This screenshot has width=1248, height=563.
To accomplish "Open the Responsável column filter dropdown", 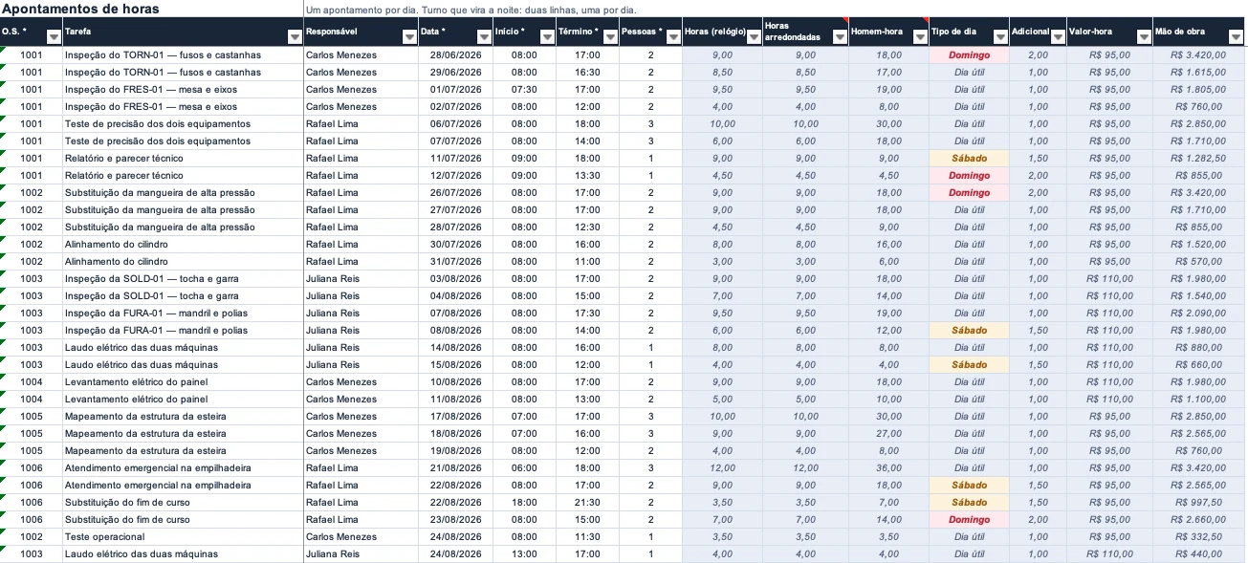I will tap(409, 36).
